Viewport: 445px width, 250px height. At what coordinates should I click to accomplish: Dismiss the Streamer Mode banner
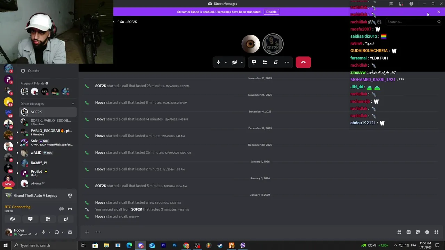439,12
